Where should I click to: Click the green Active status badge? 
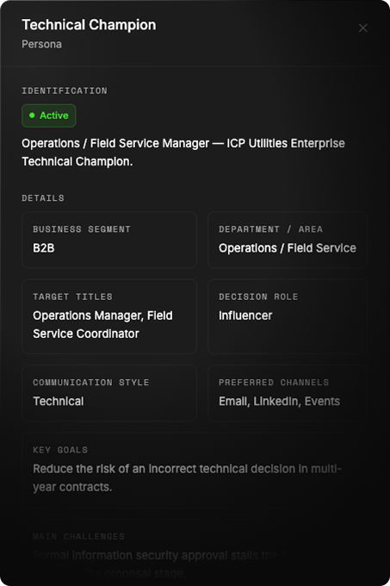pos(49,115)
